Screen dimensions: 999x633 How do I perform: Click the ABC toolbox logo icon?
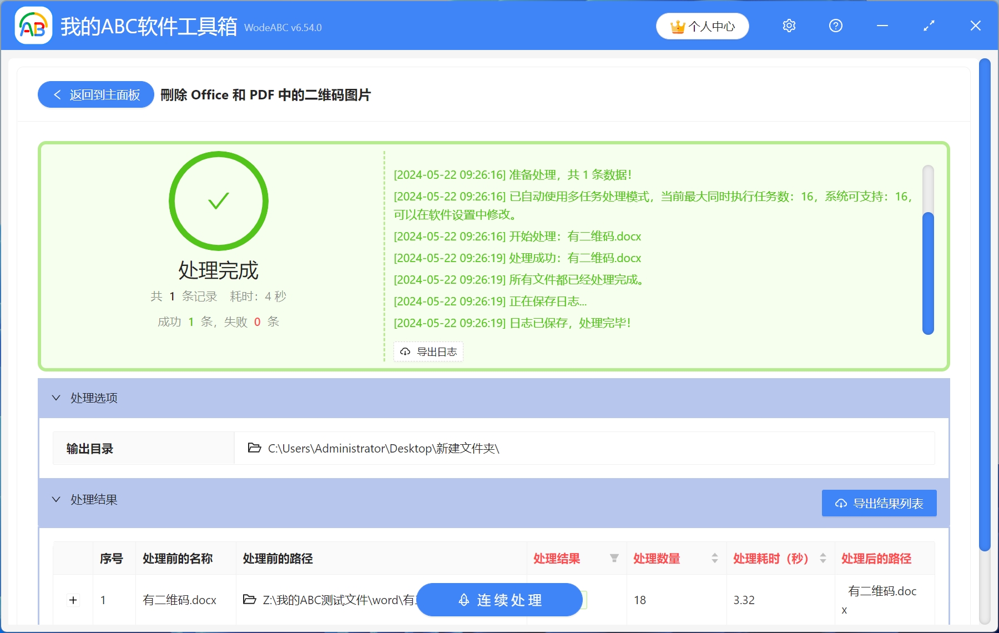33,26
